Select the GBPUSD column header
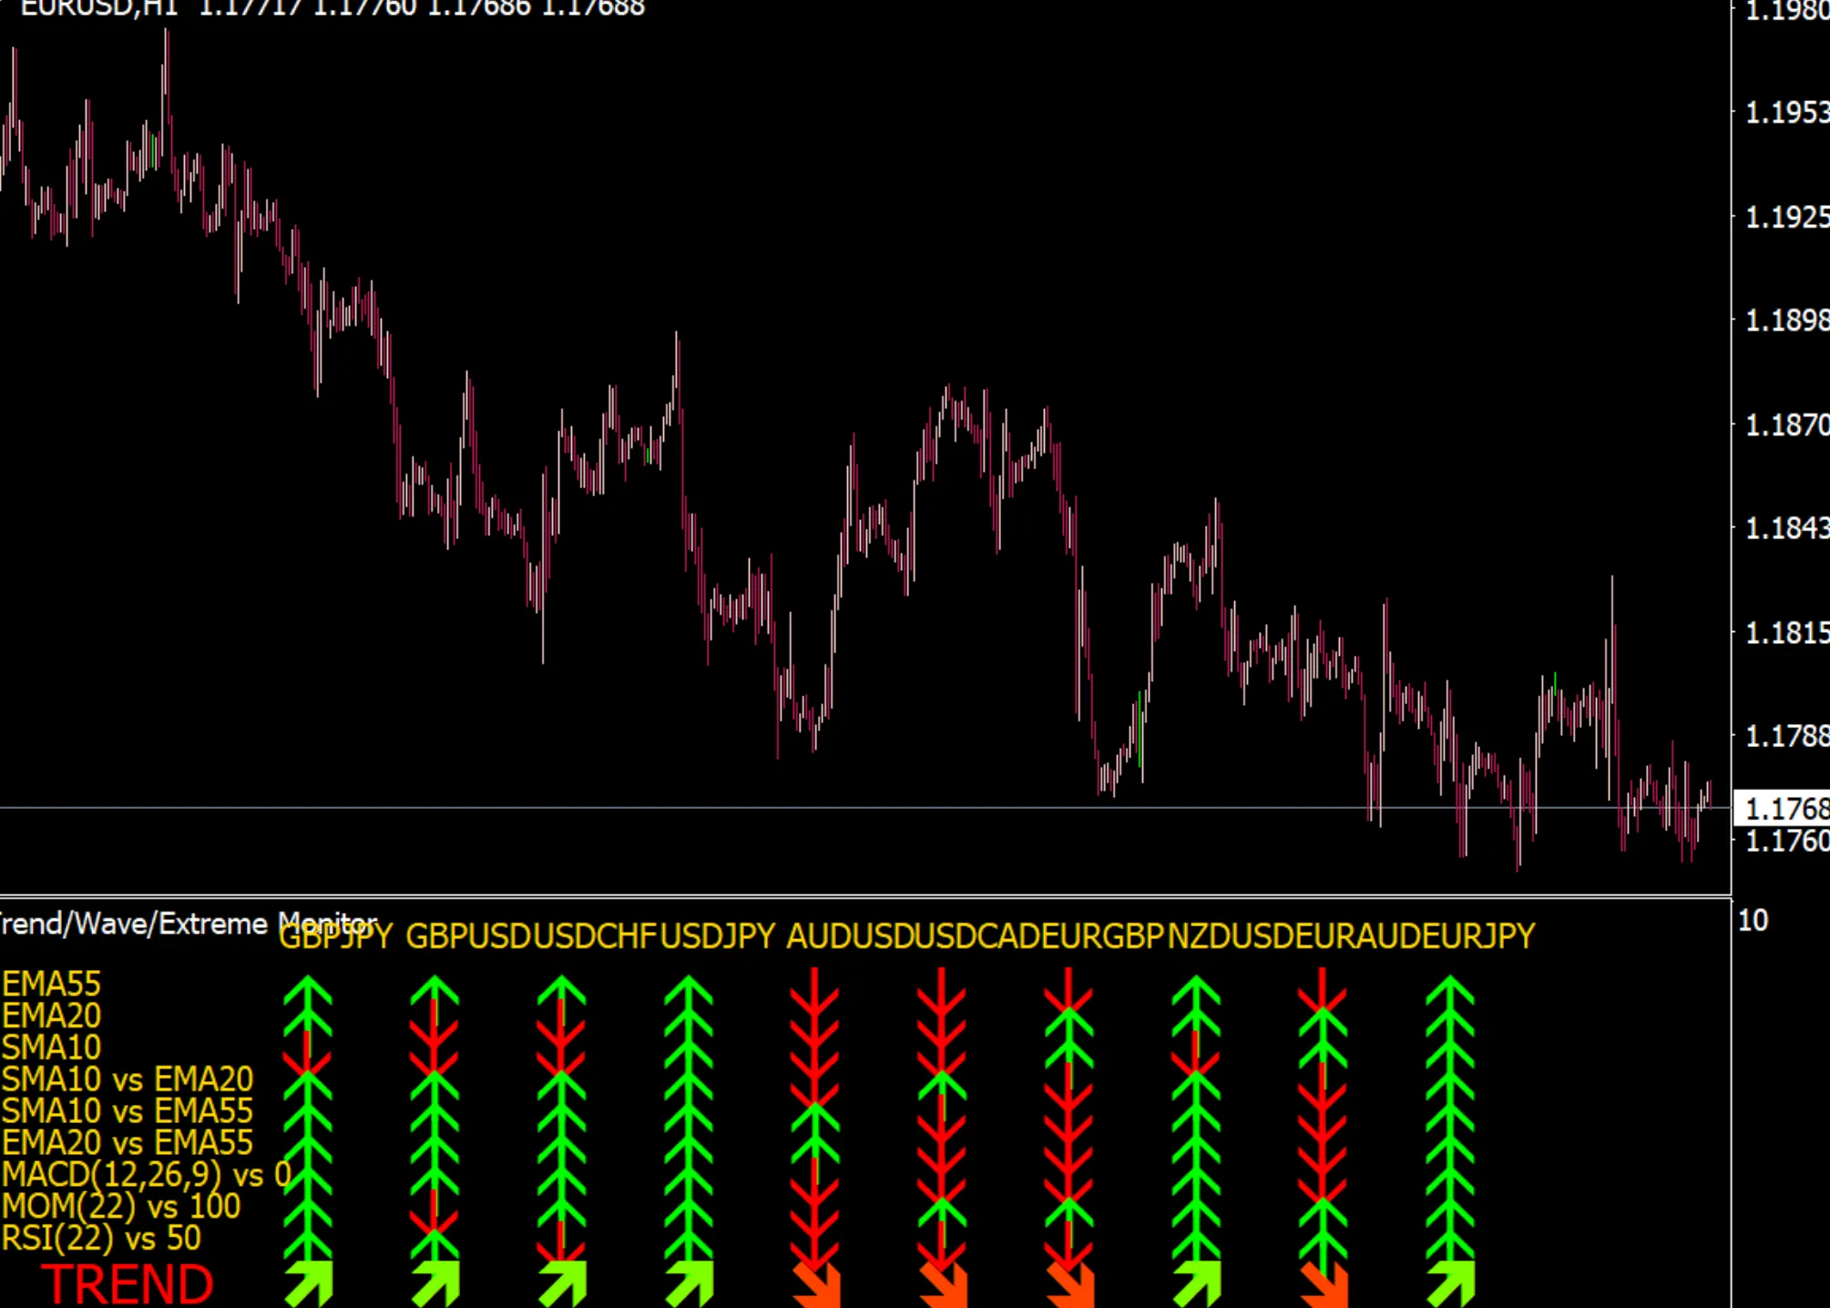The image size is (1830, 1308). point(468,935)
